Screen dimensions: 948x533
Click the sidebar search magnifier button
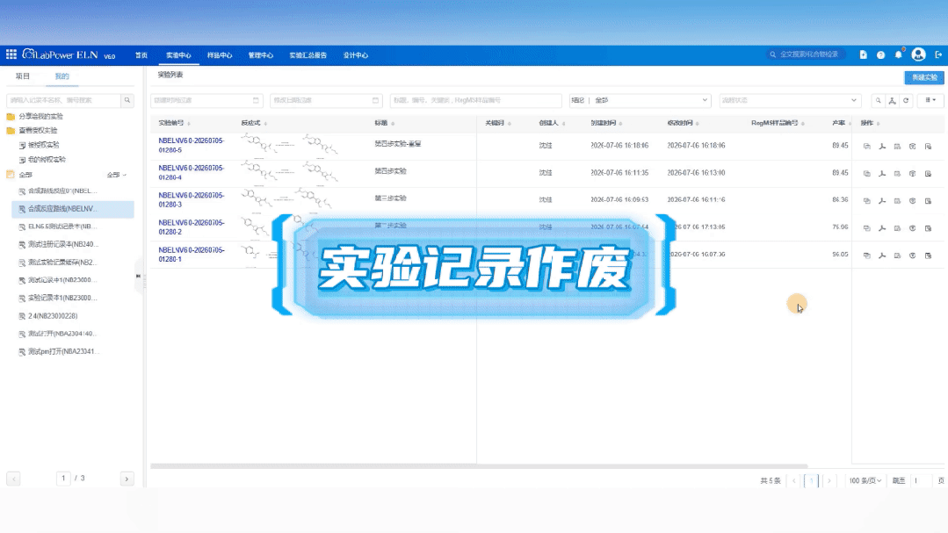pyautogui.click(x=127, y=100)
